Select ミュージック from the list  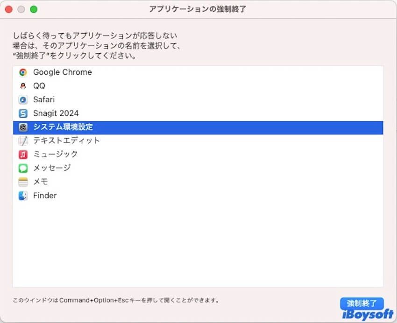pos(55,154)
